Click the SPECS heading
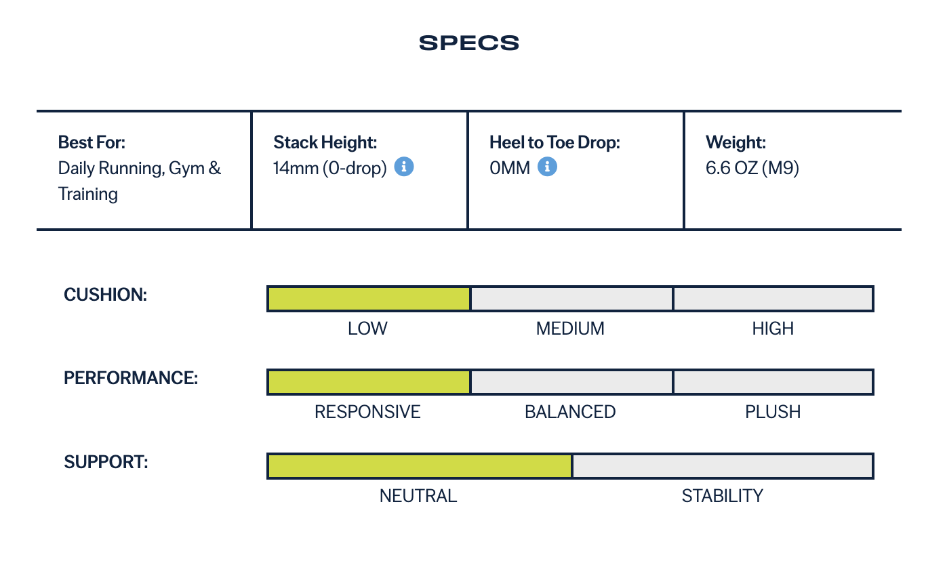This screenshot has width=926, height=565. pos(469,43)
